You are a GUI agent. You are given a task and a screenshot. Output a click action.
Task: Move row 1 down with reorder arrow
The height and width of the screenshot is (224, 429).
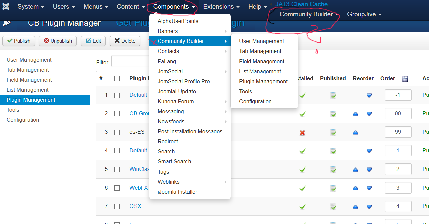(369, 95)
